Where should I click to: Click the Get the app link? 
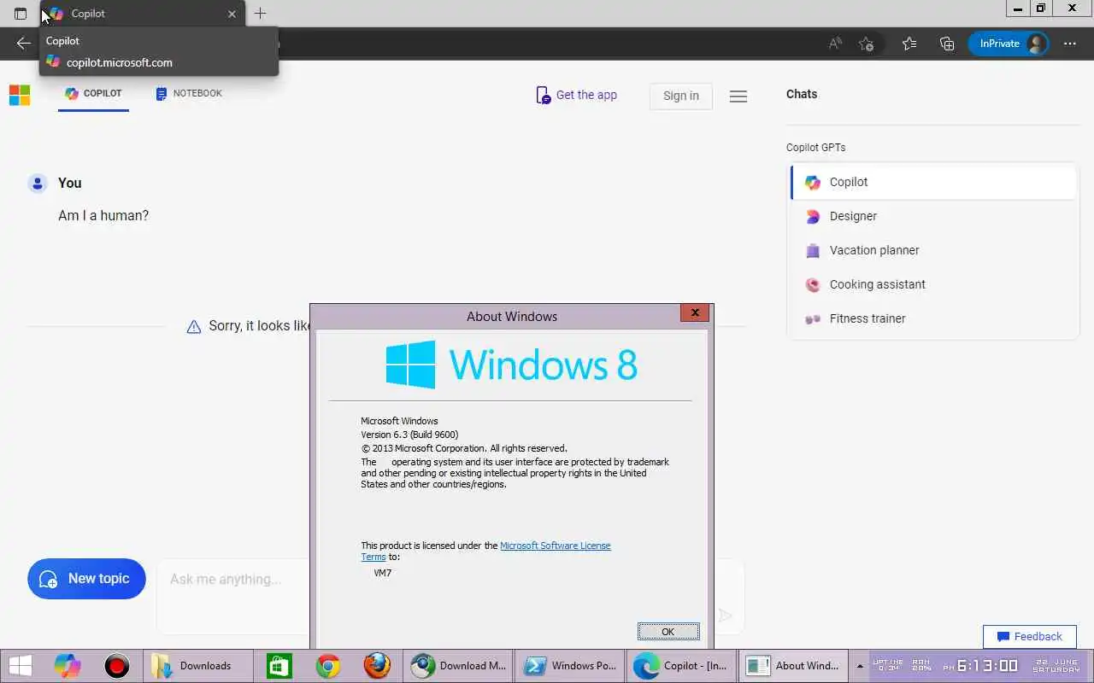coord(576,95)
